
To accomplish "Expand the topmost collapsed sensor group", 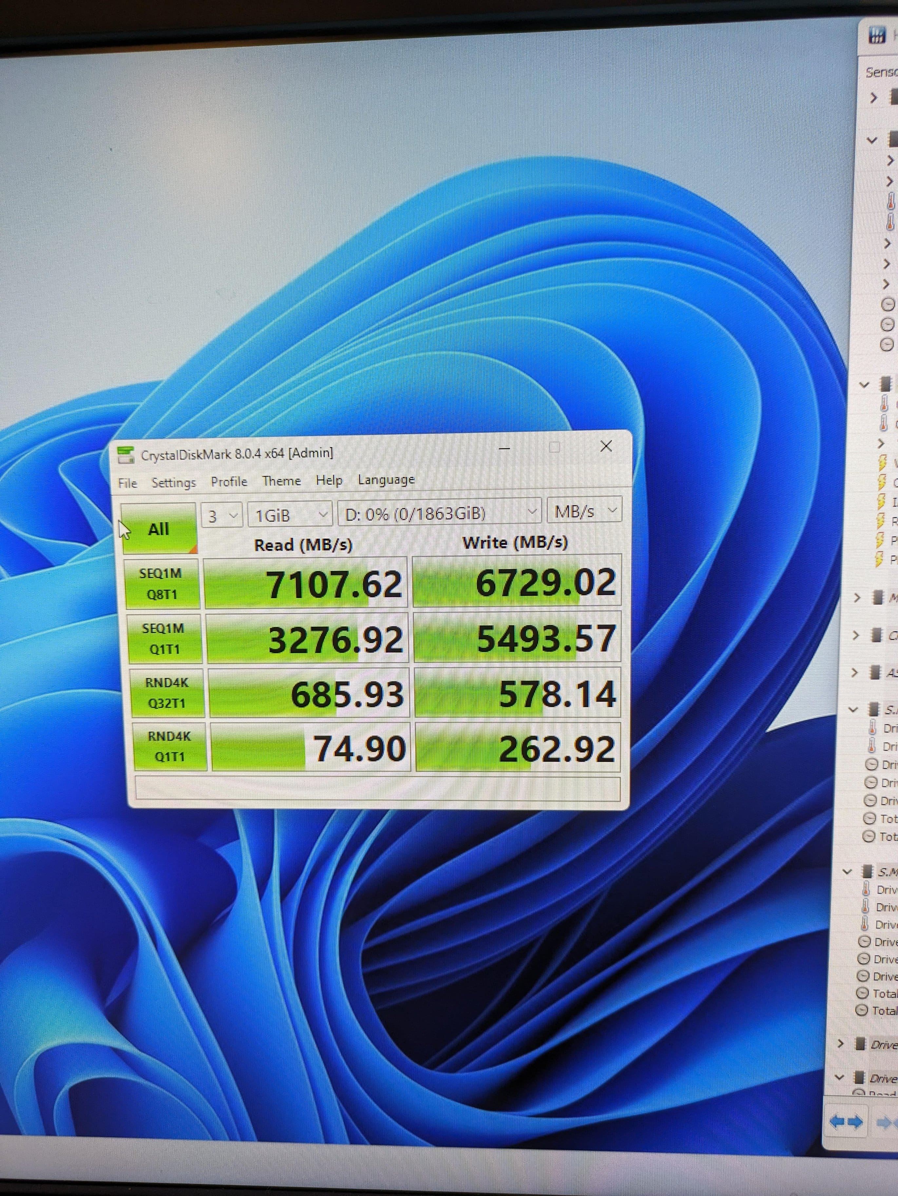I will pos(874,98).
